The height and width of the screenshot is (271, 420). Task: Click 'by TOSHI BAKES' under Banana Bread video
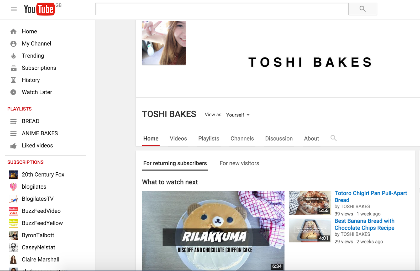tap(352, 235)
